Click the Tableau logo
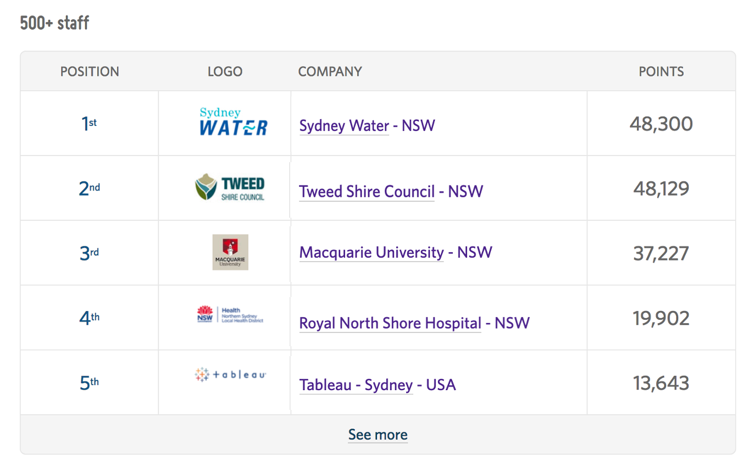Screen dimensions: 754x466 230,375
